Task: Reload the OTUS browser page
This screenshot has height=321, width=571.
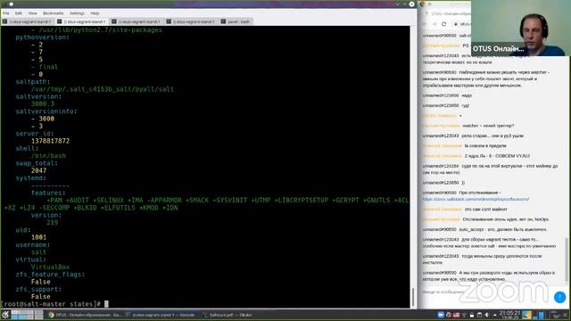Action: 443,24
